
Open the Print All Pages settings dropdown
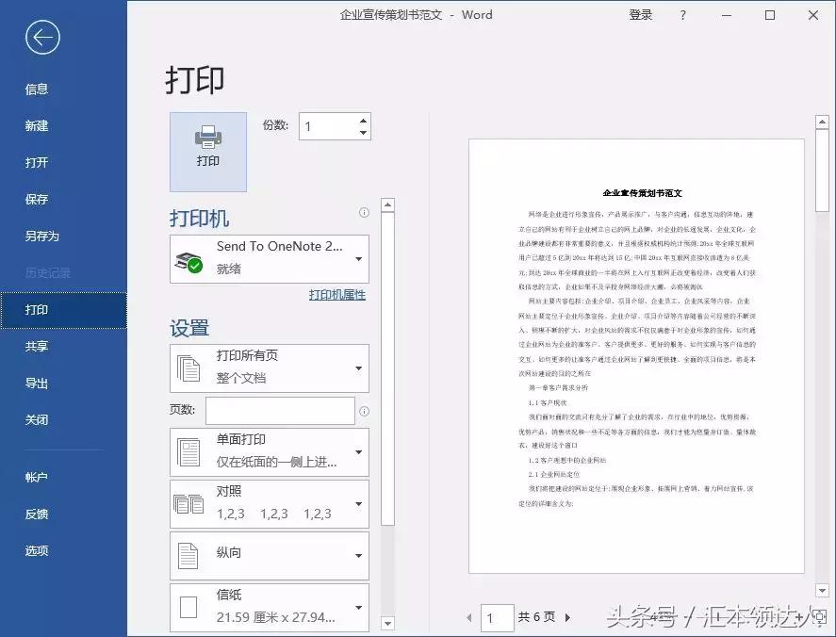pos(360,367)
